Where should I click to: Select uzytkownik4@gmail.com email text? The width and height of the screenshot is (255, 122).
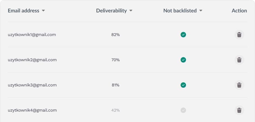(32, 110)
